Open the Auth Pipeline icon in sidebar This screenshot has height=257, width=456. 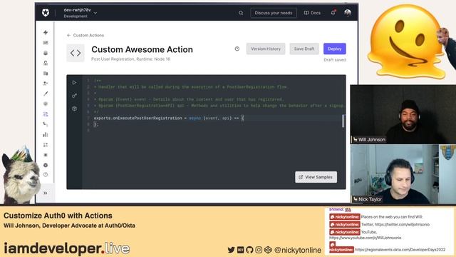click(46, 124)
